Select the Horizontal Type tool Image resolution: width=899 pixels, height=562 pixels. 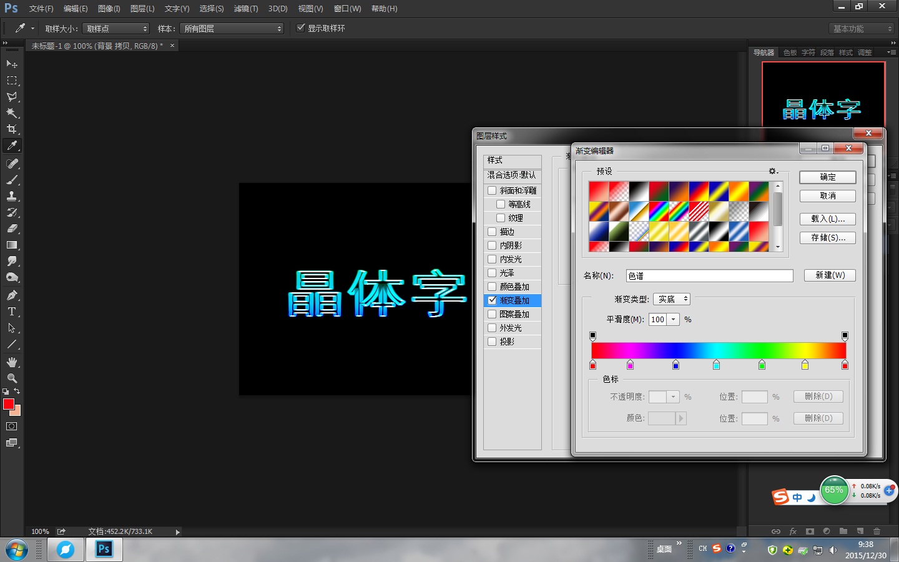click(x=12, y=312)
